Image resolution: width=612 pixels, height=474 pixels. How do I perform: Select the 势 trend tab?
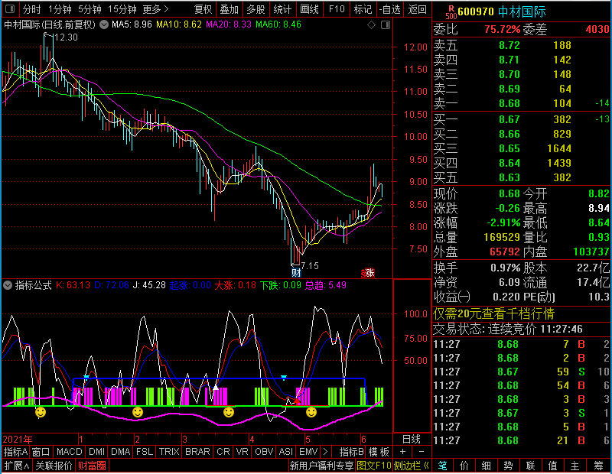pyautogui.click(x=508, y=466)
